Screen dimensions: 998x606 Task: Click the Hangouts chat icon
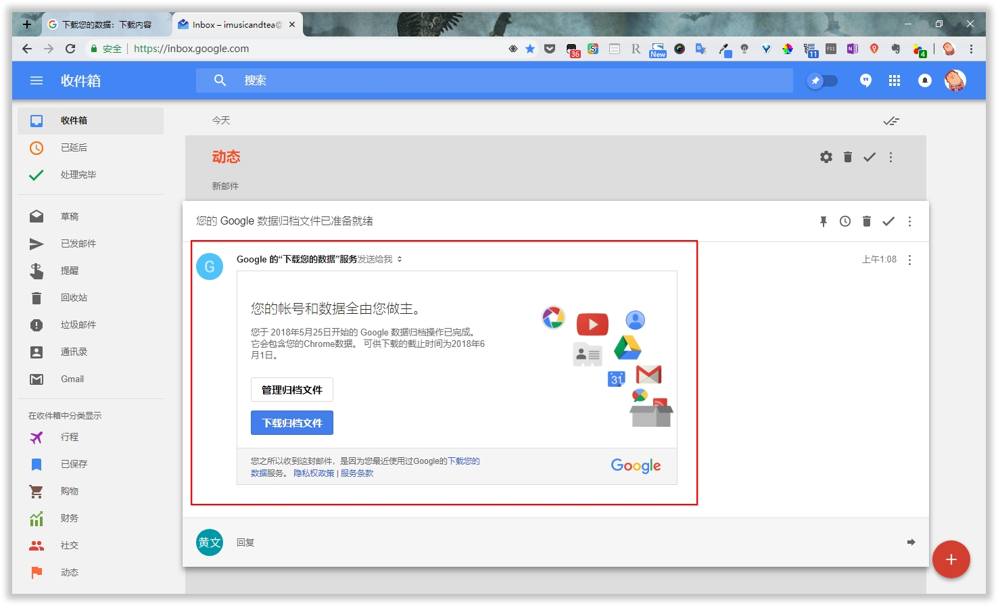coord(865,80)
